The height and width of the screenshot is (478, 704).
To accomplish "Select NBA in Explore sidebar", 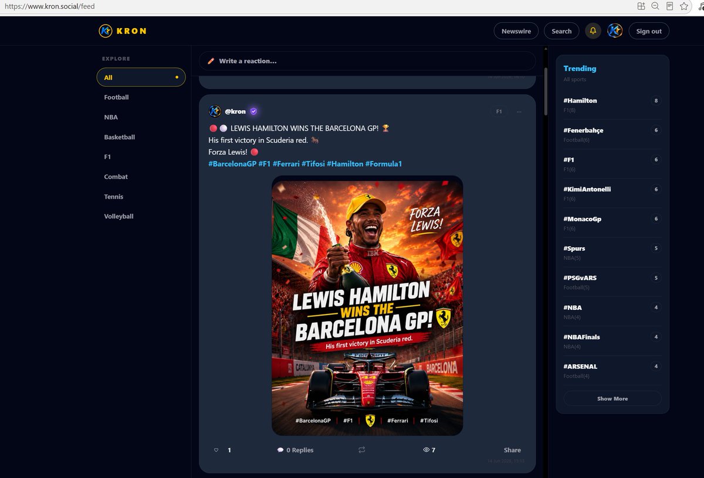I will tap(111, 117).
